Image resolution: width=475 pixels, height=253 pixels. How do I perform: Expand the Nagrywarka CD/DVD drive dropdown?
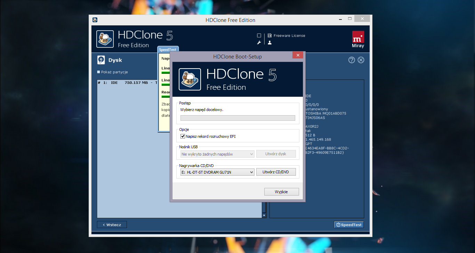(x=252, y=172)
